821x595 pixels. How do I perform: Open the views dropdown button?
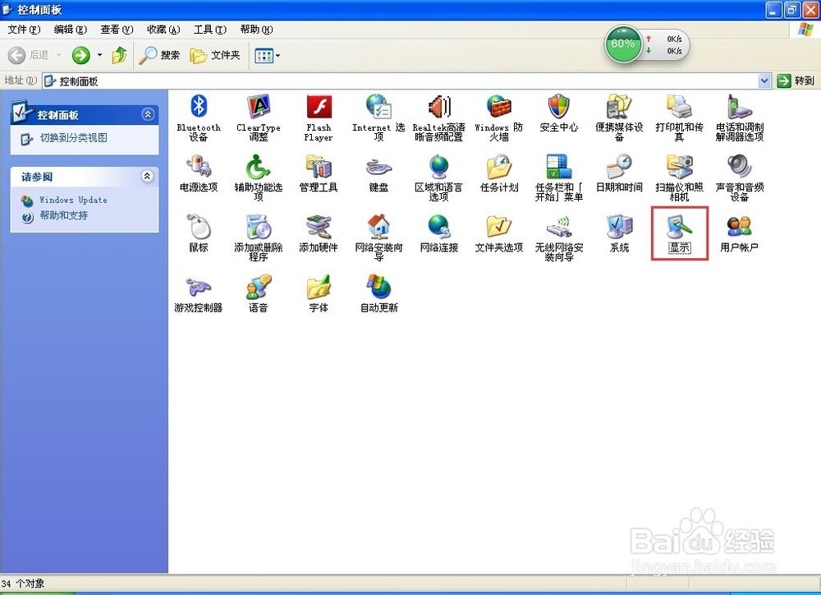tap(267, 55)
